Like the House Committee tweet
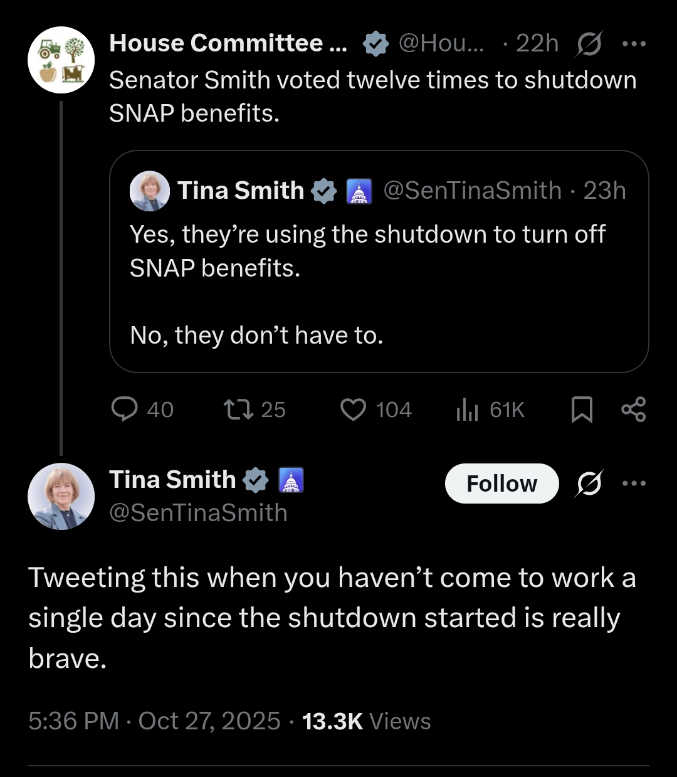 [353, 410]
